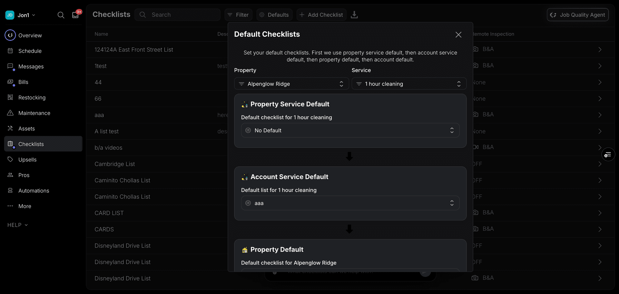619x294 pixels.
Task: Open the floating Job Quality Agent side icon
Action: tap(608, 154)
